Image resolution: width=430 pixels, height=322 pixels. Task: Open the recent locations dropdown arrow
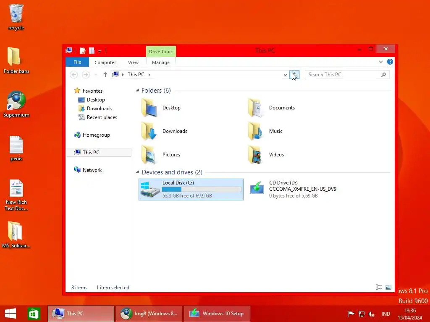96,75
